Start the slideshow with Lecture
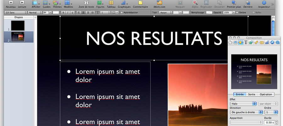The width and height of the screenshot is (283, 126). 22,4
